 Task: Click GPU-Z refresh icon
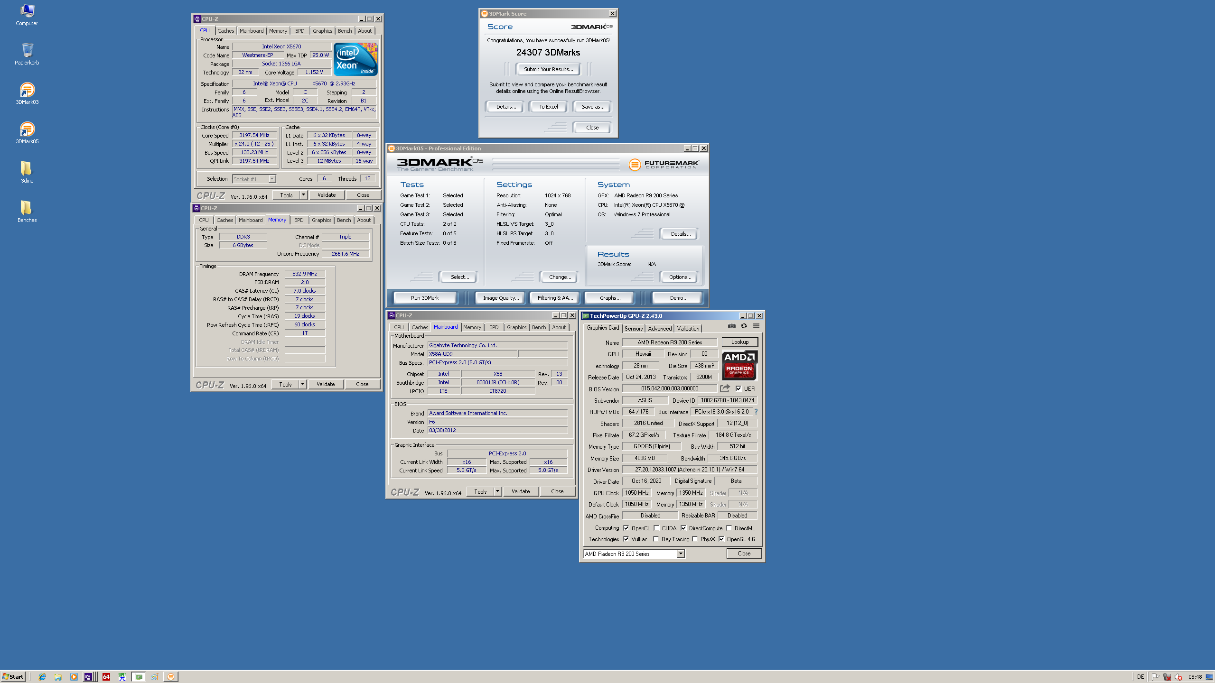coord(744,326)
